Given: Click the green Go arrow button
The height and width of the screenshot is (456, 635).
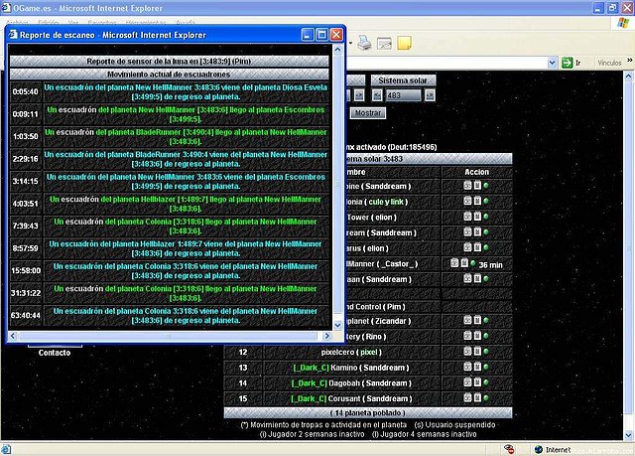Looking at the screenshot, I should [x=567, y=63].
